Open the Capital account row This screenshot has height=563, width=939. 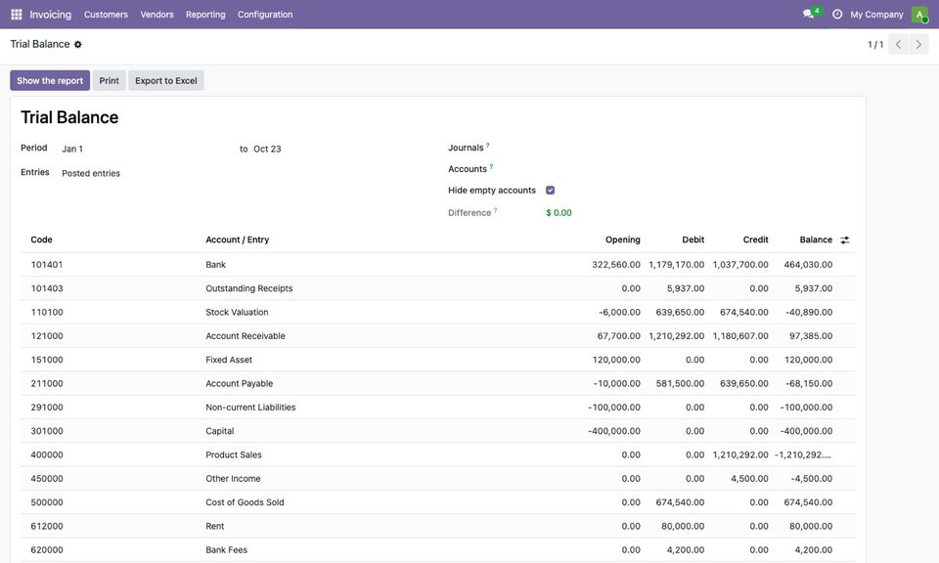click(x=438, y=431)
